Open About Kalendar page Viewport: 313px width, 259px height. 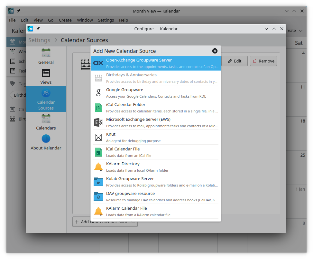click(x=46, y=142)
